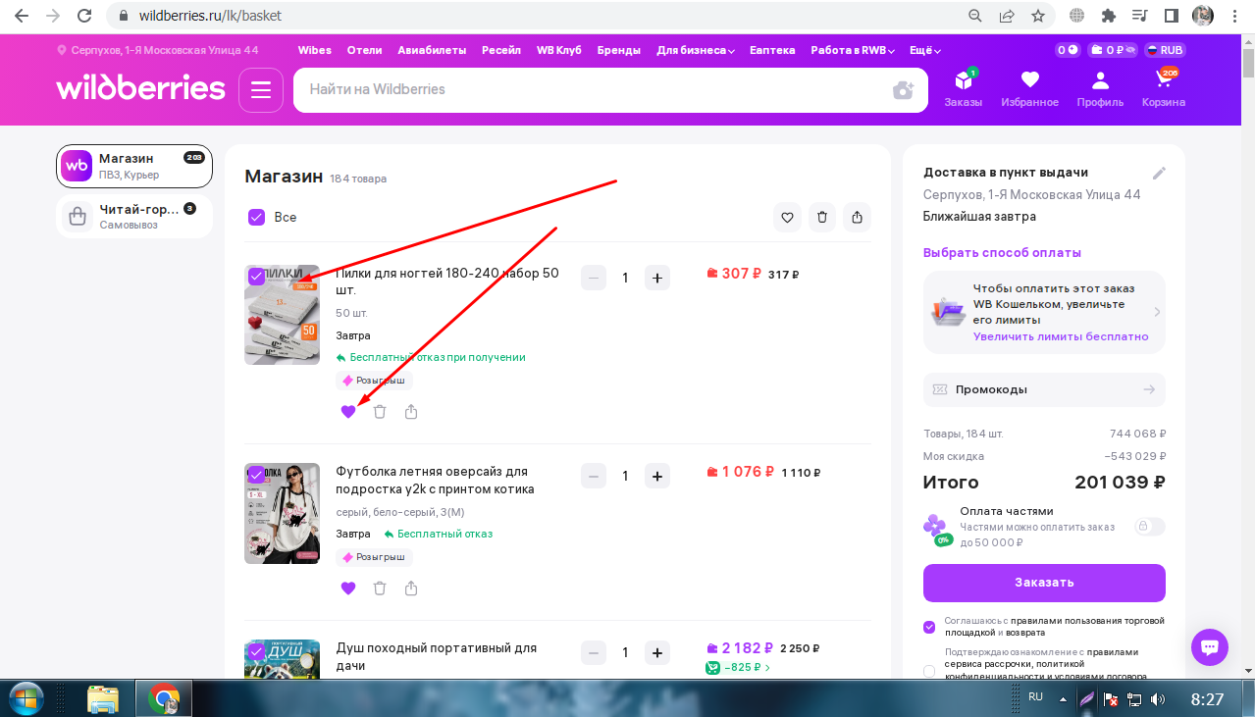Increase quantity of Душ походный

pyautogui.click(x=657, y=652)
